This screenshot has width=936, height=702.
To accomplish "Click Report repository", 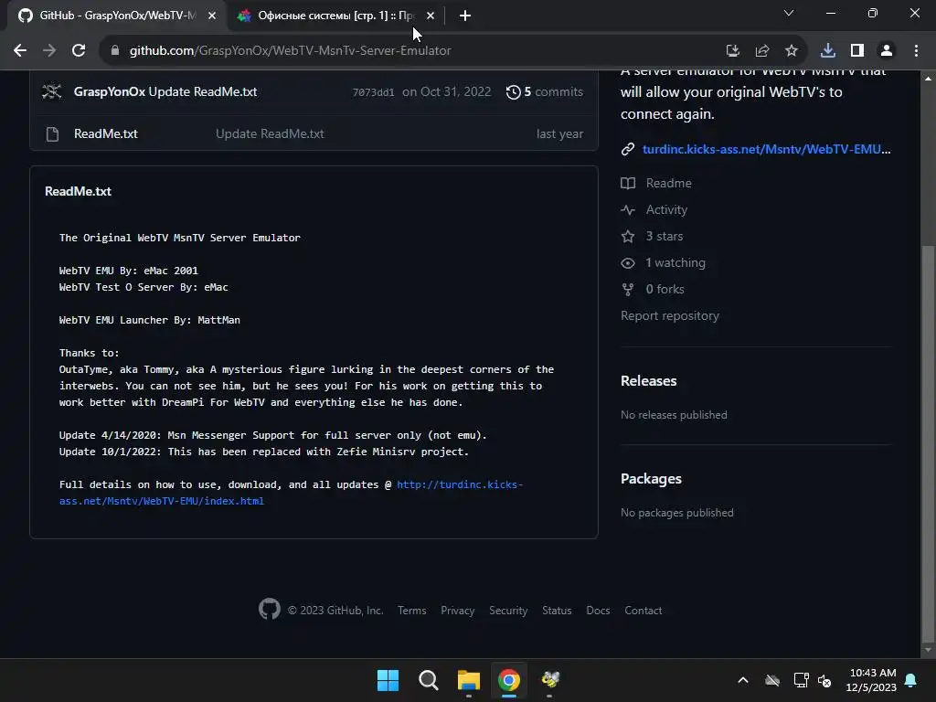I will tap(670, 315).
